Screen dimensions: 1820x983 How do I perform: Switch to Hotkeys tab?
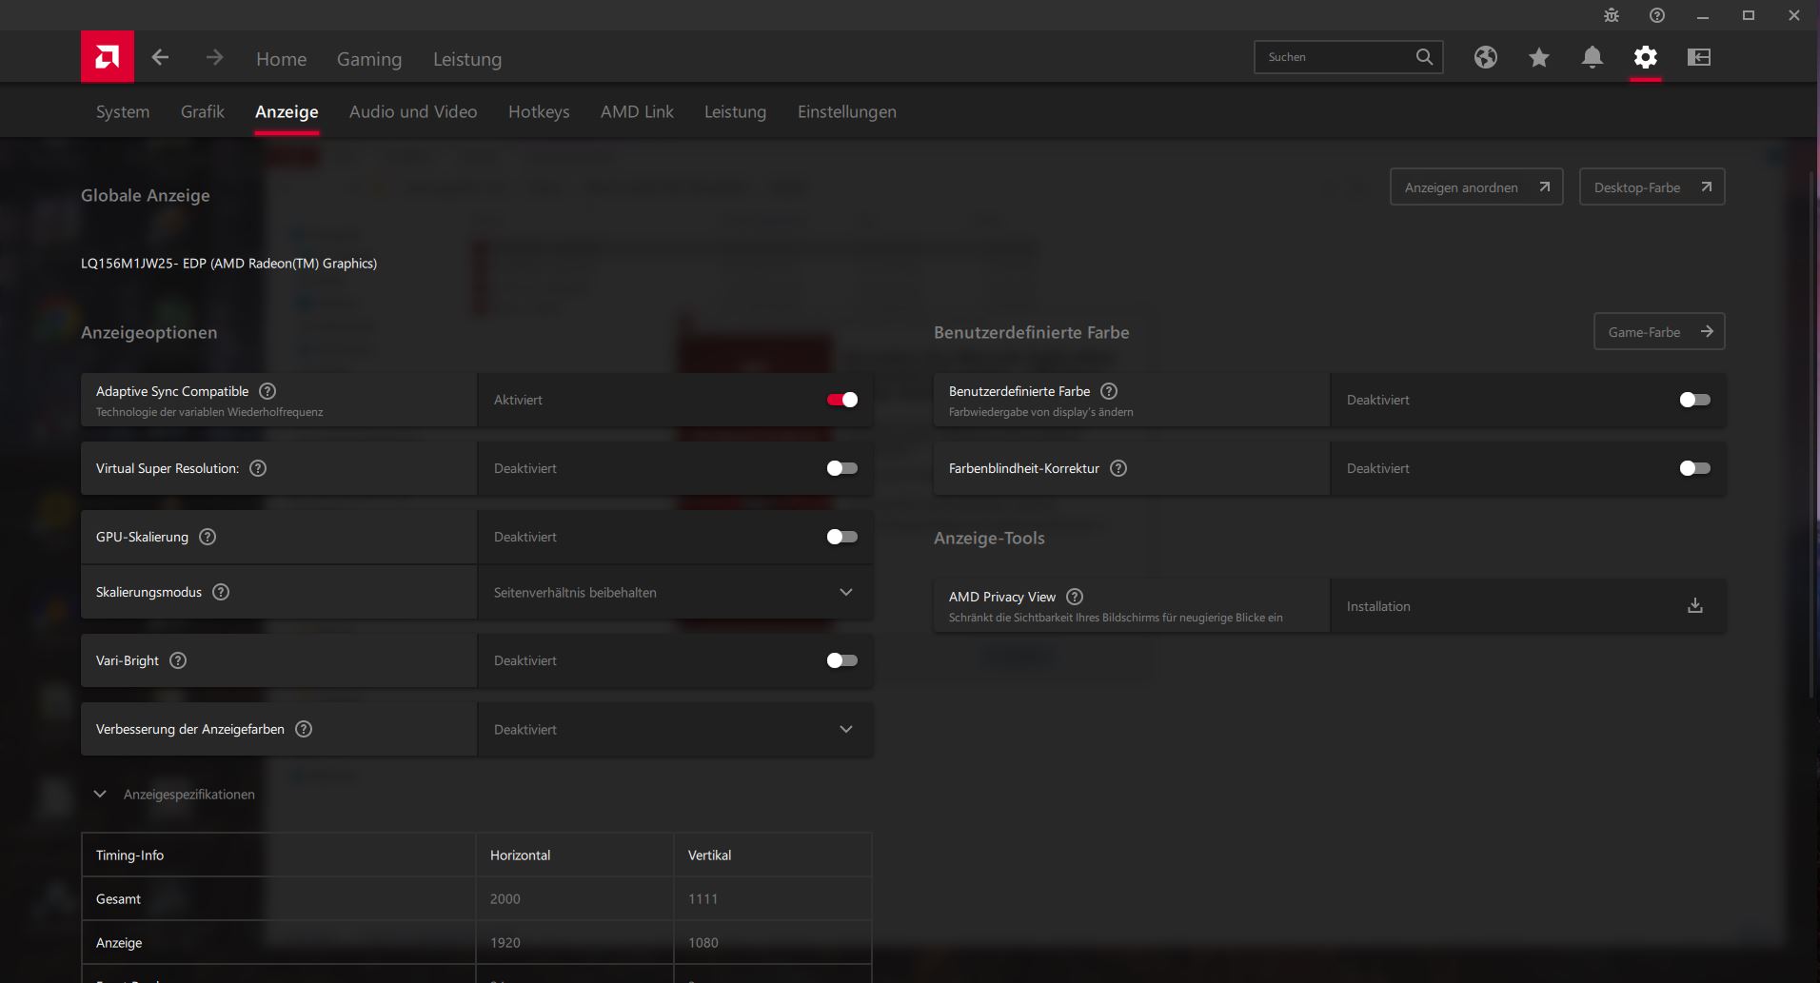coord(539,111)
